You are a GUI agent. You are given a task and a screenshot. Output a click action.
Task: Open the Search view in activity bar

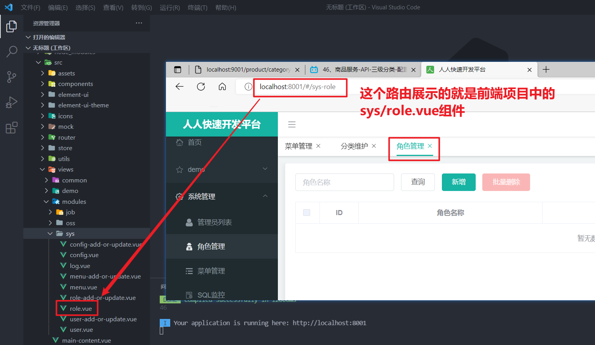(12, 51)
